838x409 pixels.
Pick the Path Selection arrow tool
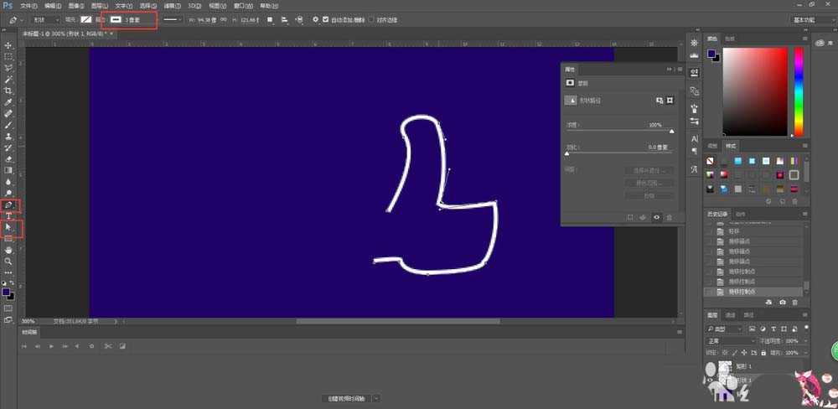[x=9, y=227]
